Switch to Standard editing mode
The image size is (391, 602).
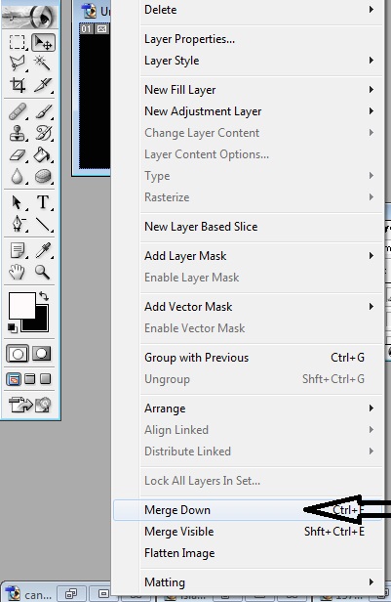coord(18,353)
